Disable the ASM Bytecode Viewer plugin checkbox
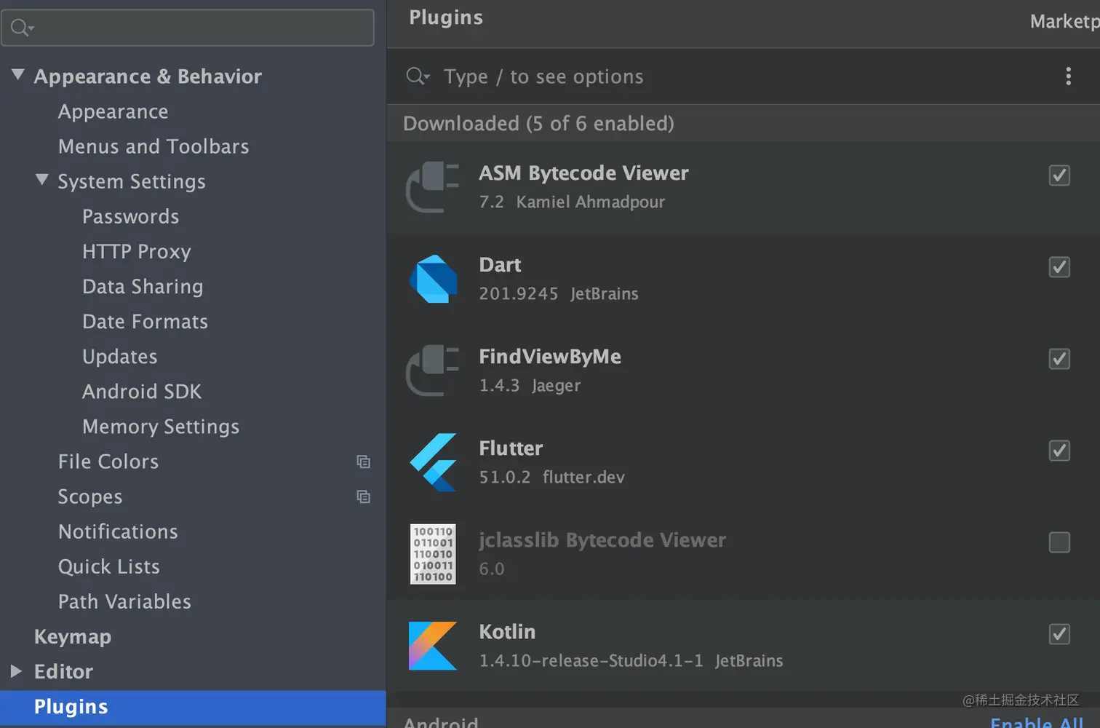1100x728 pixels. [x=1059, y=175]
